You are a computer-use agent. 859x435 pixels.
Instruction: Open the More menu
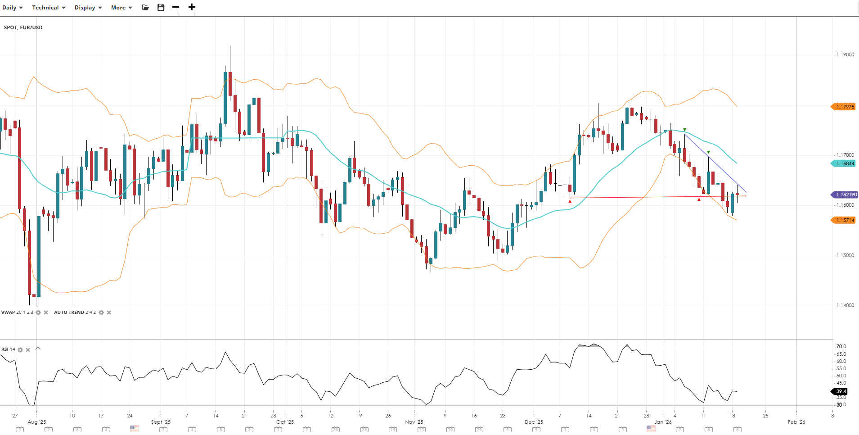pyautogui.click(x=121, y=8)
